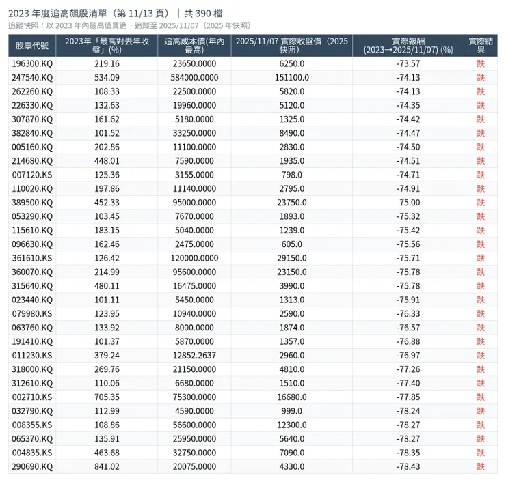
Task: Click closing price 798.0
Action: (x=292, y=175)
